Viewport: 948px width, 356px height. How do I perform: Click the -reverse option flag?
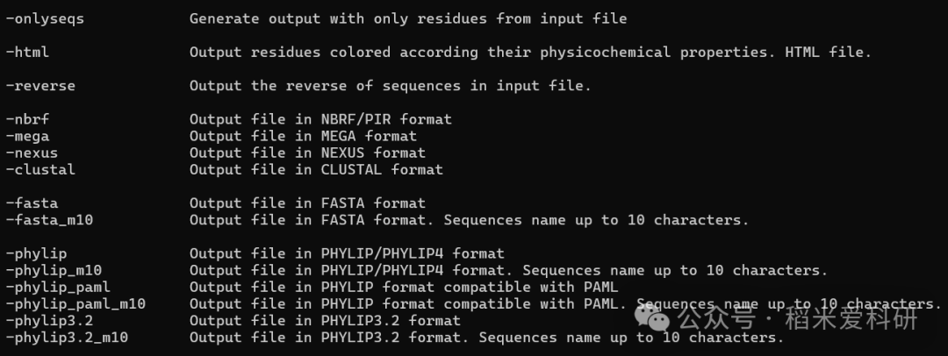pos(40,86)
